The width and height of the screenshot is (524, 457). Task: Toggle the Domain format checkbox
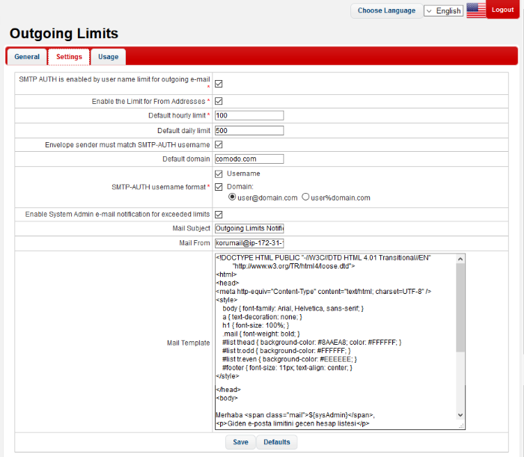pyautogui.click(x=219, y=187)
